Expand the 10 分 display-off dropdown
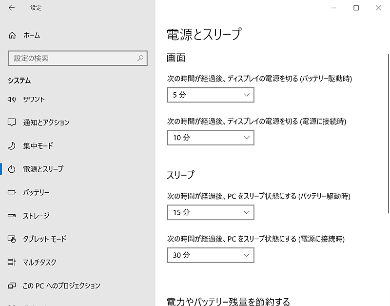 coord(210,138)
